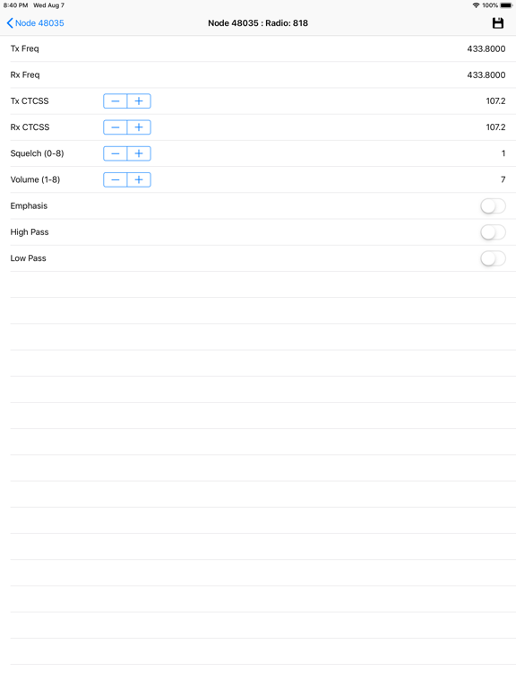Screen dimensions: 516x689
Task: Edit the Tx Freq value 433.8000
Action: (x=486, y=48)
